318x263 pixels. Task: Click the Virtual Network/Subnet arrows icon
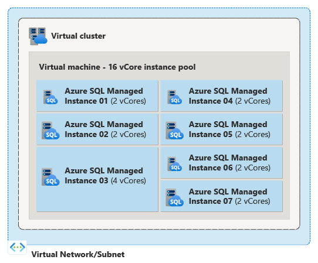(x=18, y=247)
